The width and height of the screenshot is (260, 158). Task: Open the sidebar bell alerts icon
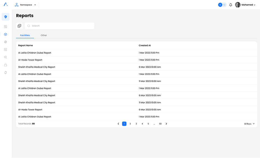6,73
